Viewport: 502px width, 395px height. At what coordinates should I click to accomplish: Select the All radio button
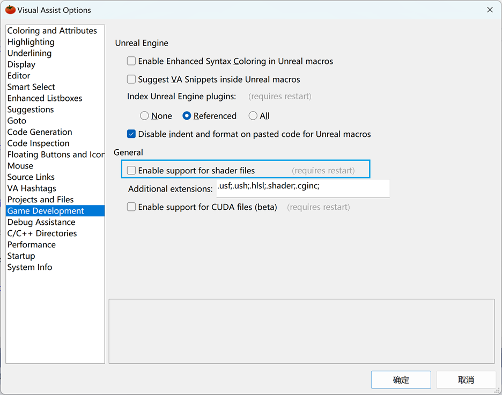pyautogui.click(x=253, y=116)
